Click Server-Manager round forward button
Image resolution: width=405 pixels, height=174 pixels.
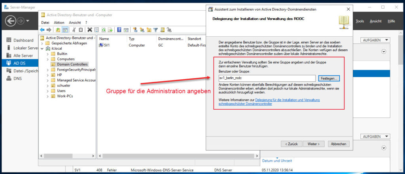click(x=21, y=21)
